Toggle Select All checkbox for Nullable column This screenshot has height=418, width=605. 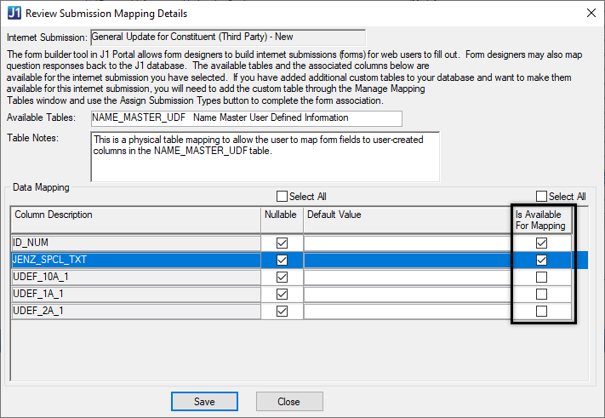(282, 197)
